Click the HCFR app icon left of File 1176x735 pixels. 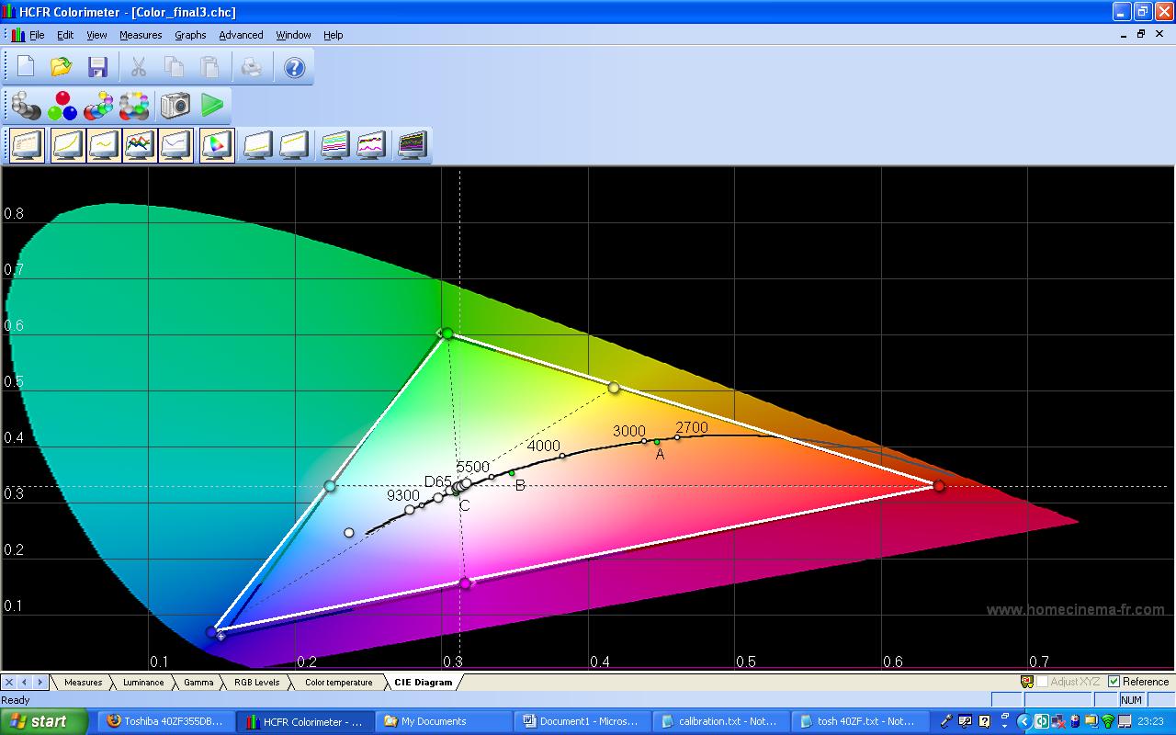tap(17, 35)
